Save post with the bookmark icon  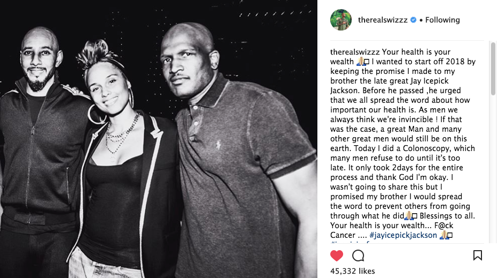click(477, 255)
